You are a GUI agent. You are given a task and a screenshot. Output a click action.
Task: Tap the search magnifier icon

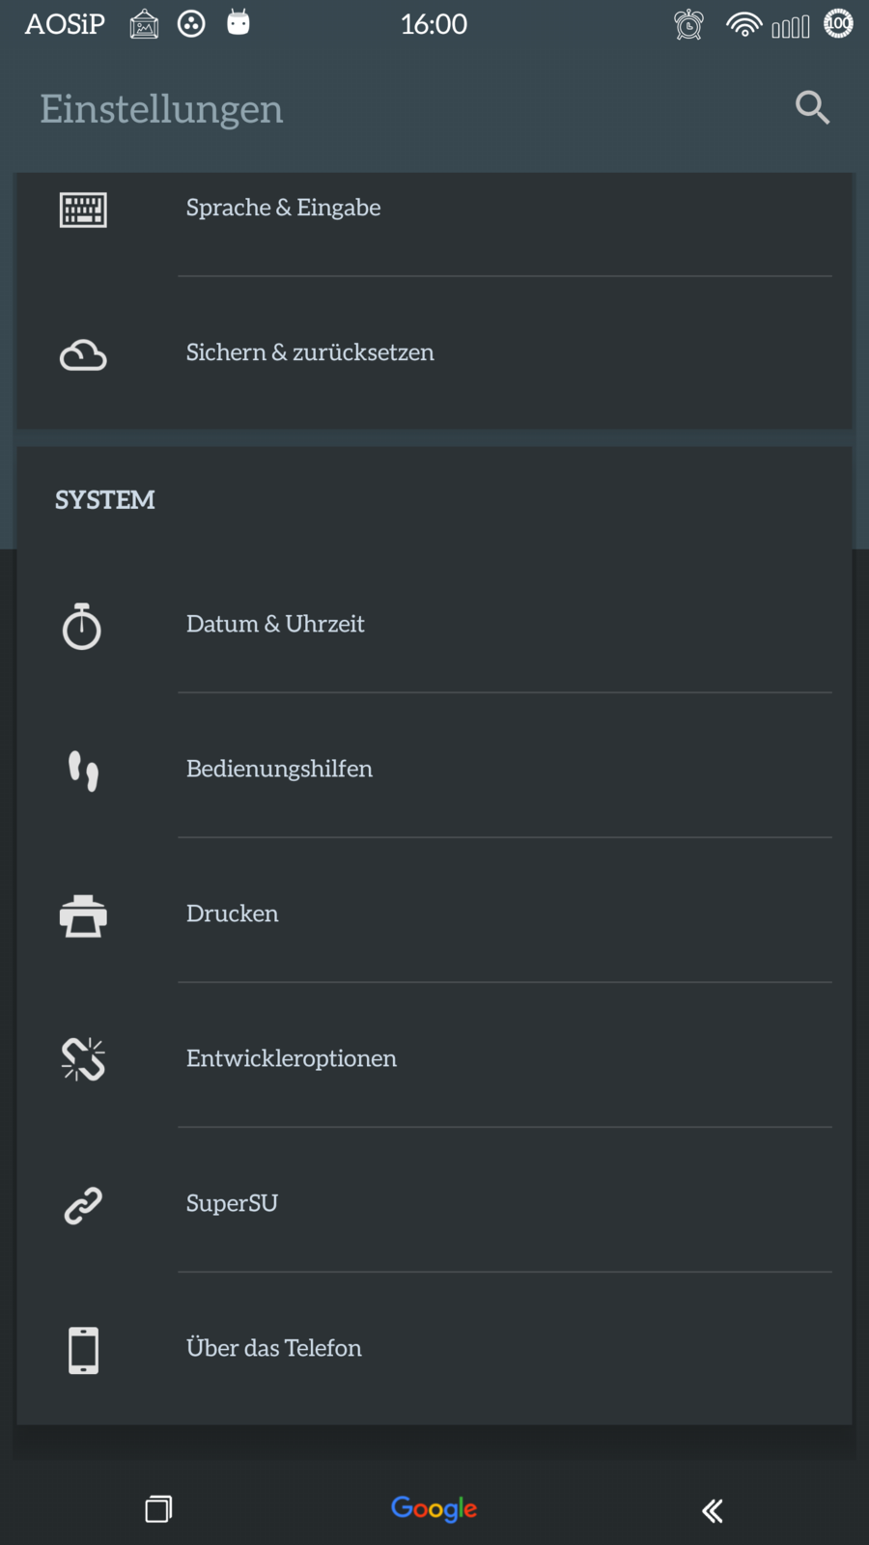(x=812, y=108)
